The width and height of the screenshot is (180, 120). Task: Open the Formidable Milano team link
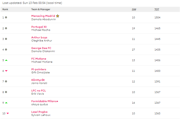click(45, 101)
